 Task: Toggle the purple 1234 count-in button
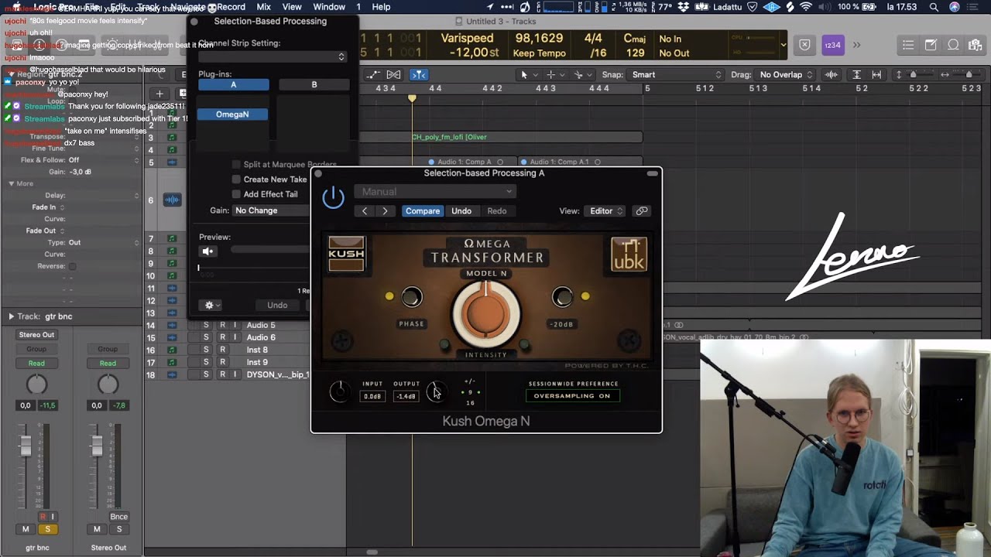tap(833, 45)
